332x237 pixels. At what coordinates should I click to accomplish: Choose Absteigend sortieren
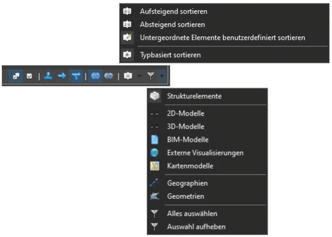click(x=224, y=24)
